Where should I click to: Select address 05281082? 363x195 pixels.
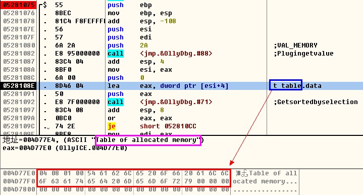(19, 54)
